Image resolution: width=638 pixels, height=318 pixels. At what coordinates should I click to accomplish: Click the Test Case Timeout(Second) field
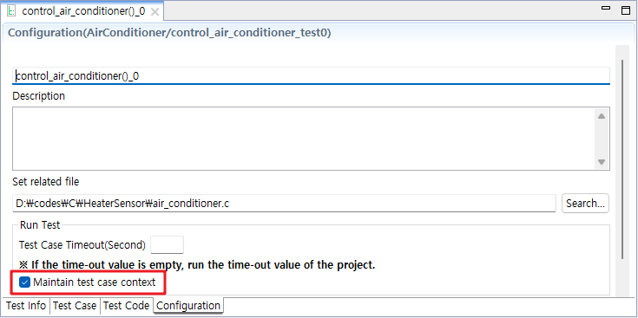coord(168,245)
